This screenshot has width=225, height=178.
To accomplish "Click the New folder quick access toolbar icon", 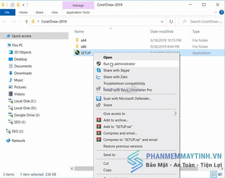I will point(18,5).
